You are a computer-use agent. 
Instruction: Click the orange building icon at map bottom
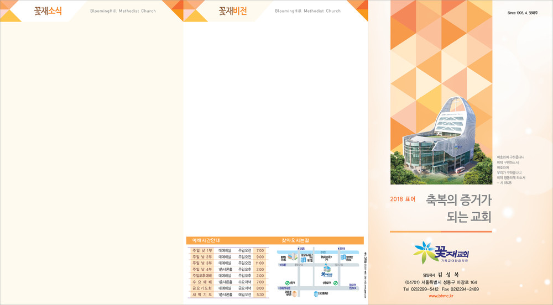click(x=295, y=293)
